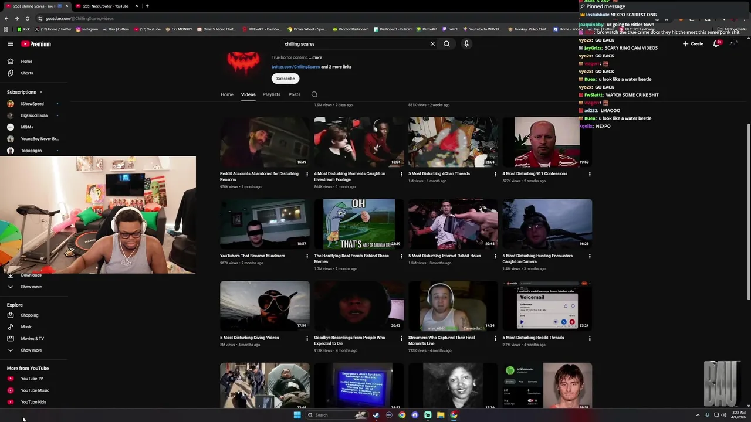
Task: Switch to the Nick Crowley browser tab
Action: [x=106, y=6]
